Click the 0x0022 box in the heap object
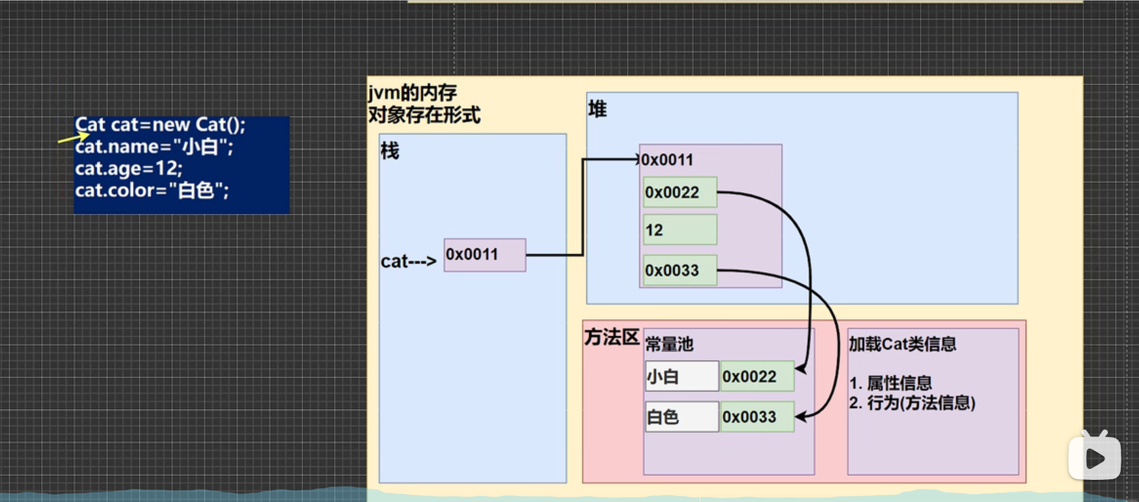 679,193
